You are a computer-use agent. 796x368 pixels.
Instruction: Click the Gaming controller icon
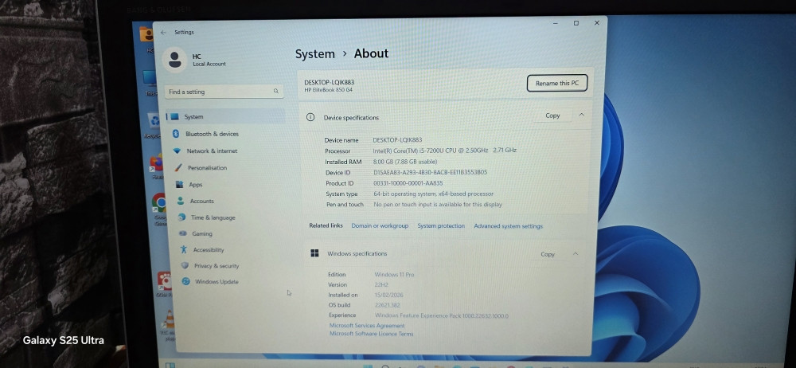pos(183,233)
